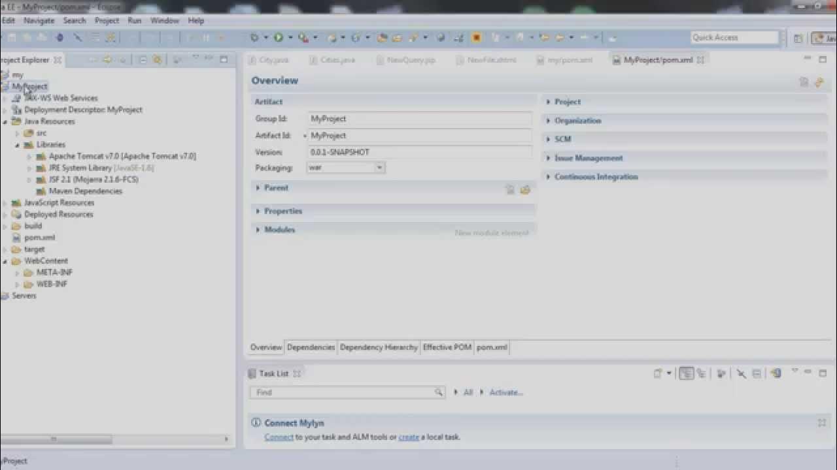Expand the Modules section
The width and height of the screenshot is (837, 470).
tap(258, 230)
